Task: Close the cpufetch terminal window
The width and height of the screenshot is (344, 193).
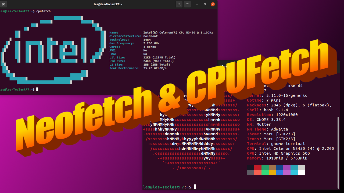Action: [x=213, y=4]
